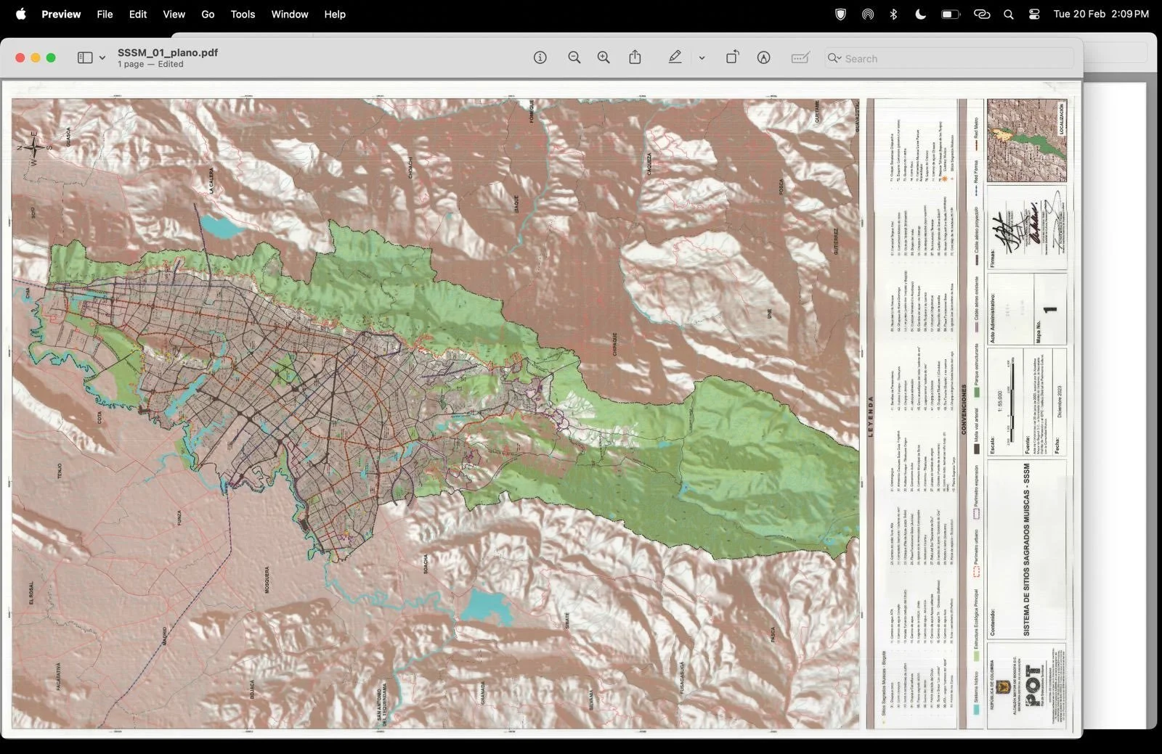This screenshot has width=1162, height=754.
Task: Show the document inspector info icon
Action: 540,57
